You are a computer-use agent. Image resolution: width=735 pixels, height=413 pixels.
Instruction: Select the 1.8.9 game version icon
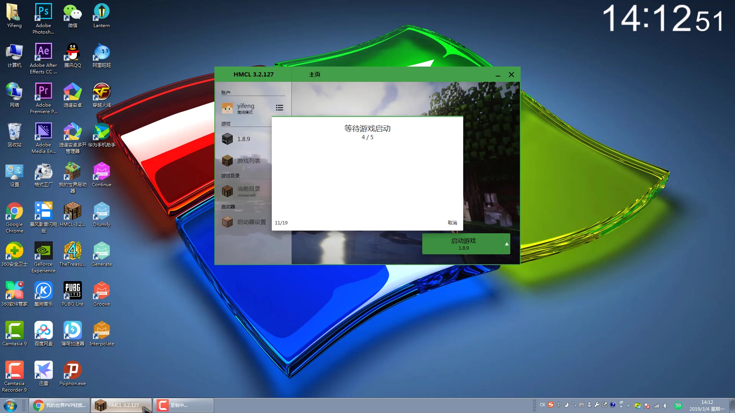227,139
